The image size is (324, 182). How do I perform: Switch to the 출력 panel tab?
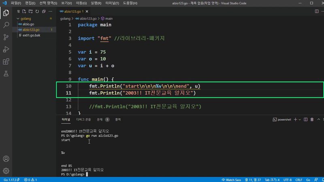point(118,119)
